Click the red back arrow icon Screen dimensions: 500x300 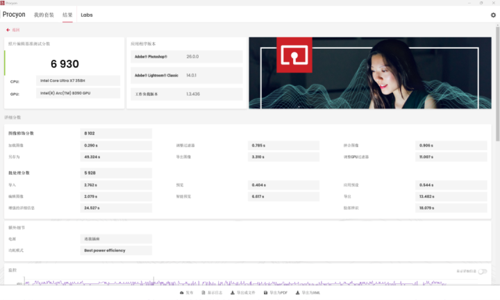point(8,30)
